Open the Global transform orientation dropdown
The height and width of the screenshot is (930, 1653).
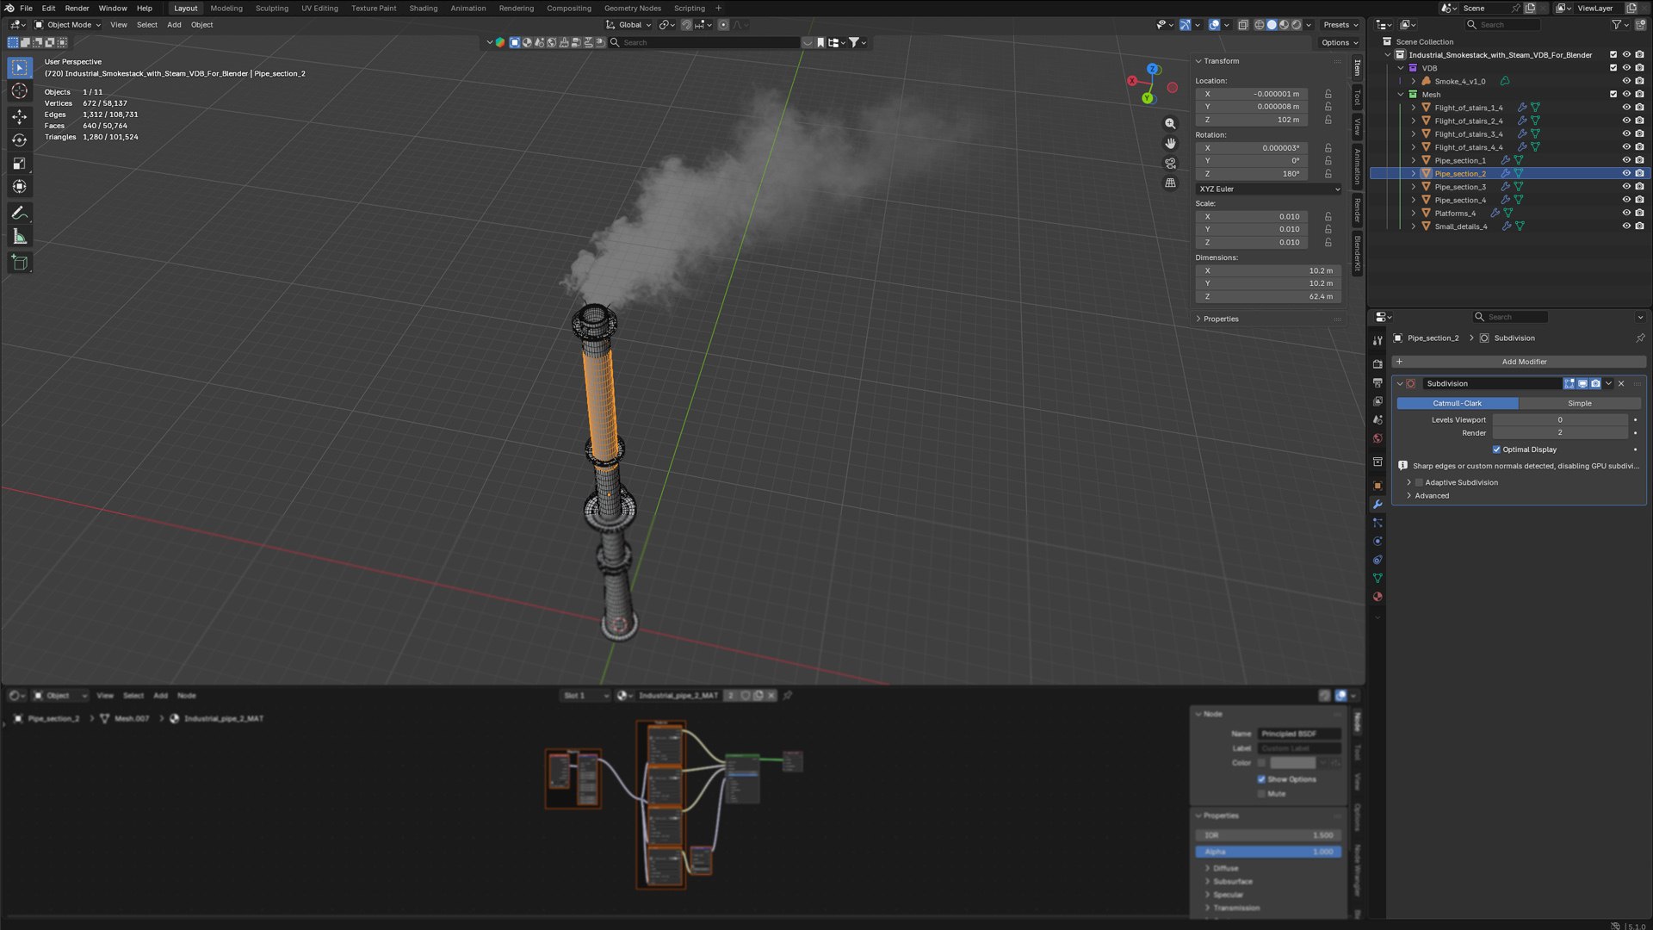click(628, 25)
